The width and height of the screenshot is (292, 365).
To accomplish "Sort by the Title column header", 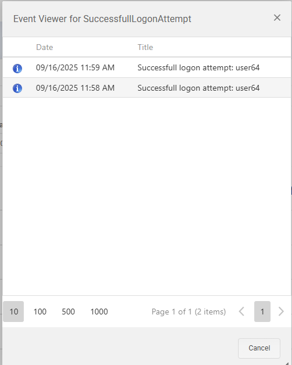I will (145, 47).
